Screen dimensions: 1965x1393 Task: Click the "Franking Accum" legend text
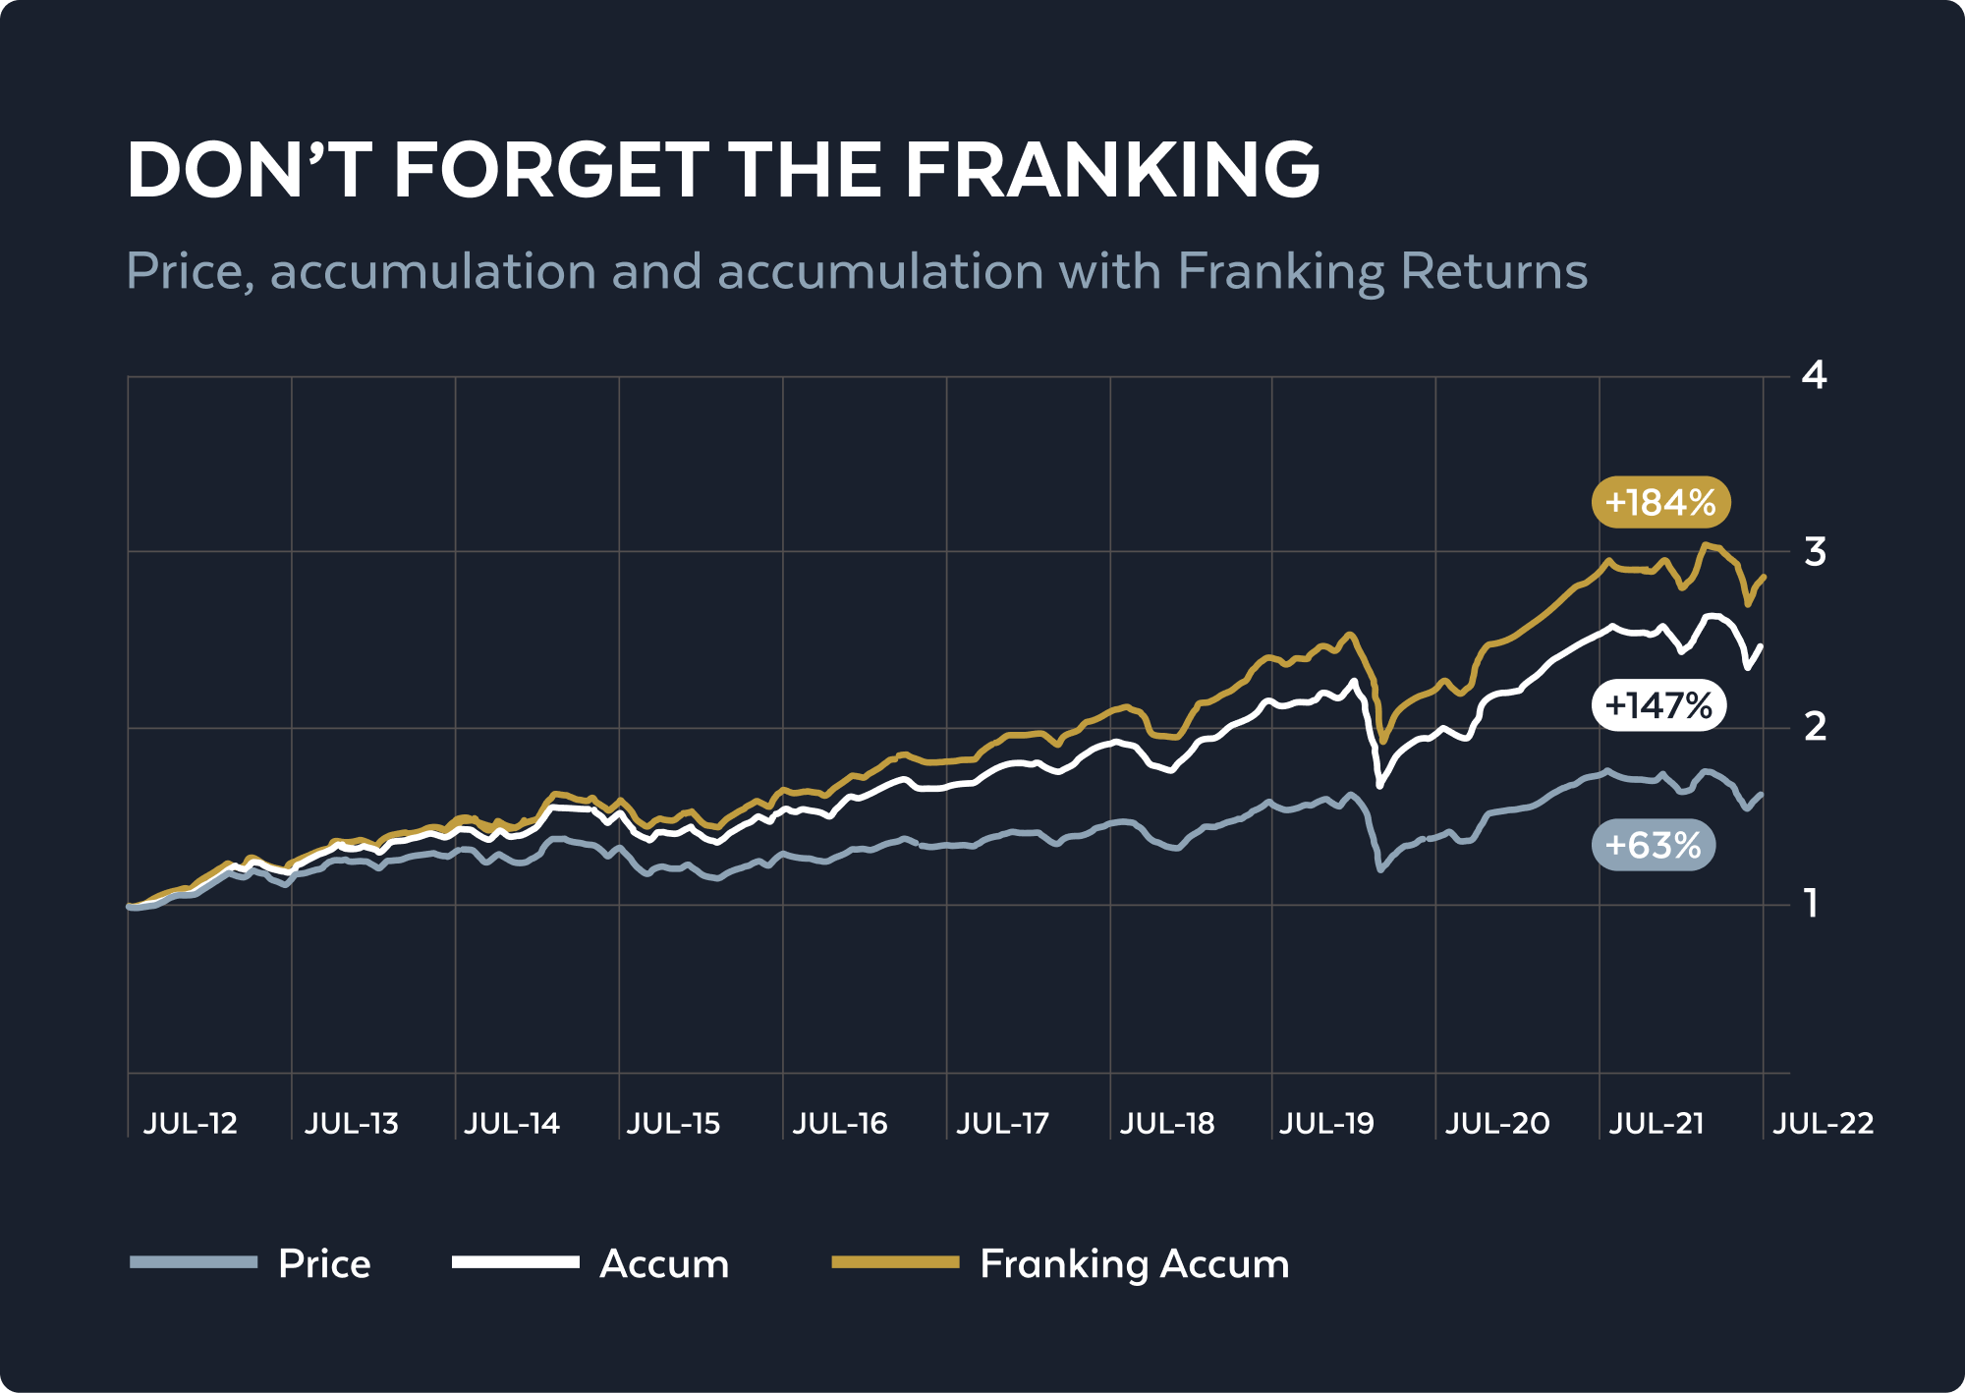(1135, 1264)
